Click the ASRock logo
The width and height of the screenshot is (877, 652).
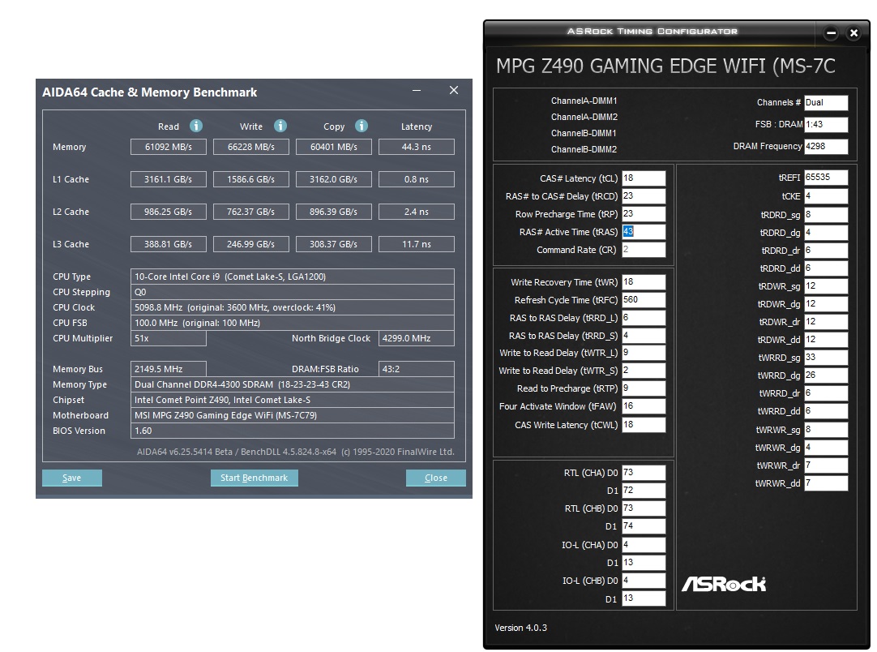pyautogui.click(x=724, y=584)
